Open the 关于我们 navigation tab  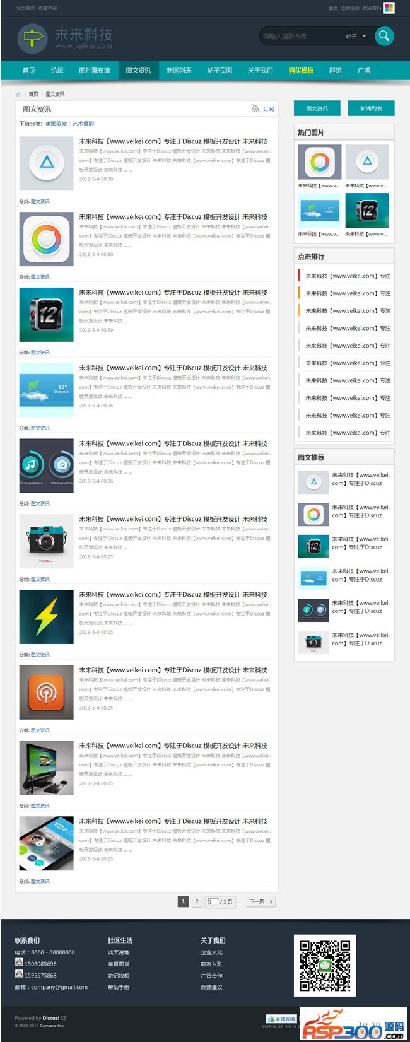pos(261,71)
